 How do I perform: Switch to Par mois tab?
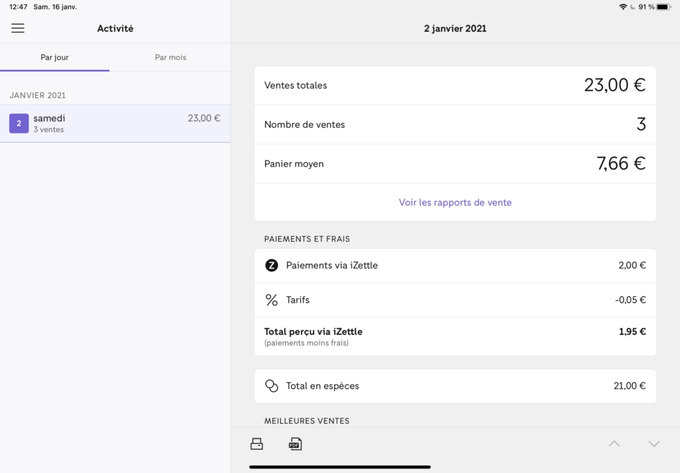pos(171,57)
